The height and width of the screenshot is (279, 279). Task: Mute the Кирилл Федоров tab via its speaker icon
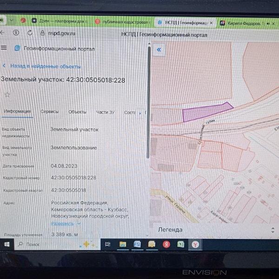(x=268, y=24)
